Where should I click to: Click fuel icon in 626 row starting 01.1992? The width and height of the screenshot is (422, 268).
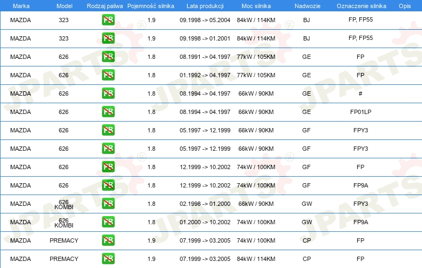[108, 75]
